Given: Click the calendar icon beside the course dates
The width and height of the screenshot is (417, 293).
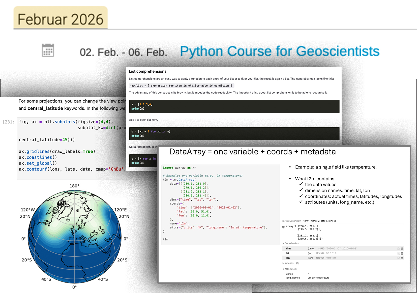Looking at the screenshot, I should pos(48,50).
